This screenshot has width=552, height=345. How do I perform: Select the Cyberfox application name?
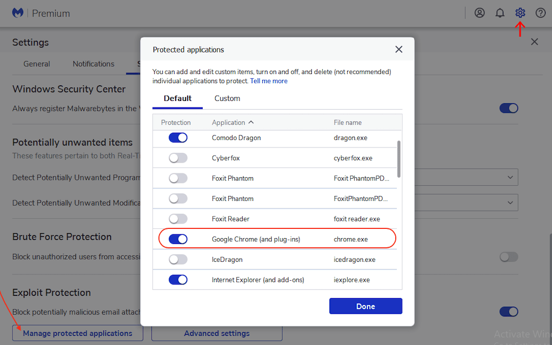[x=225, y=158]
